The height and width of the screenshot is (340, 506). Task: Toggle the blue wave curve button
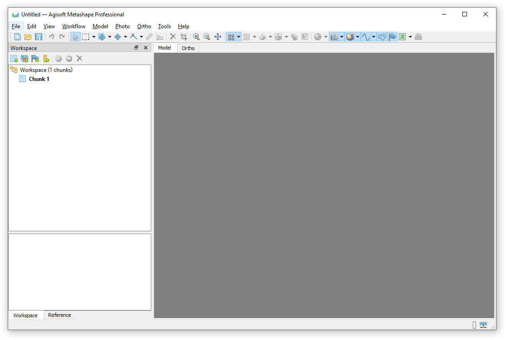point(366,37)
